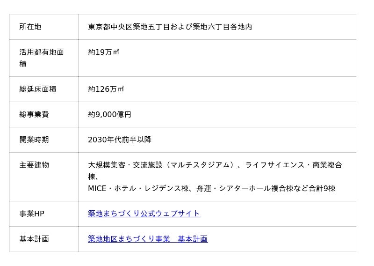Select the 2030年代前半以降 text
Image resolution: width=374 pixels, height=266 pixels.
[x=120, y=140]
